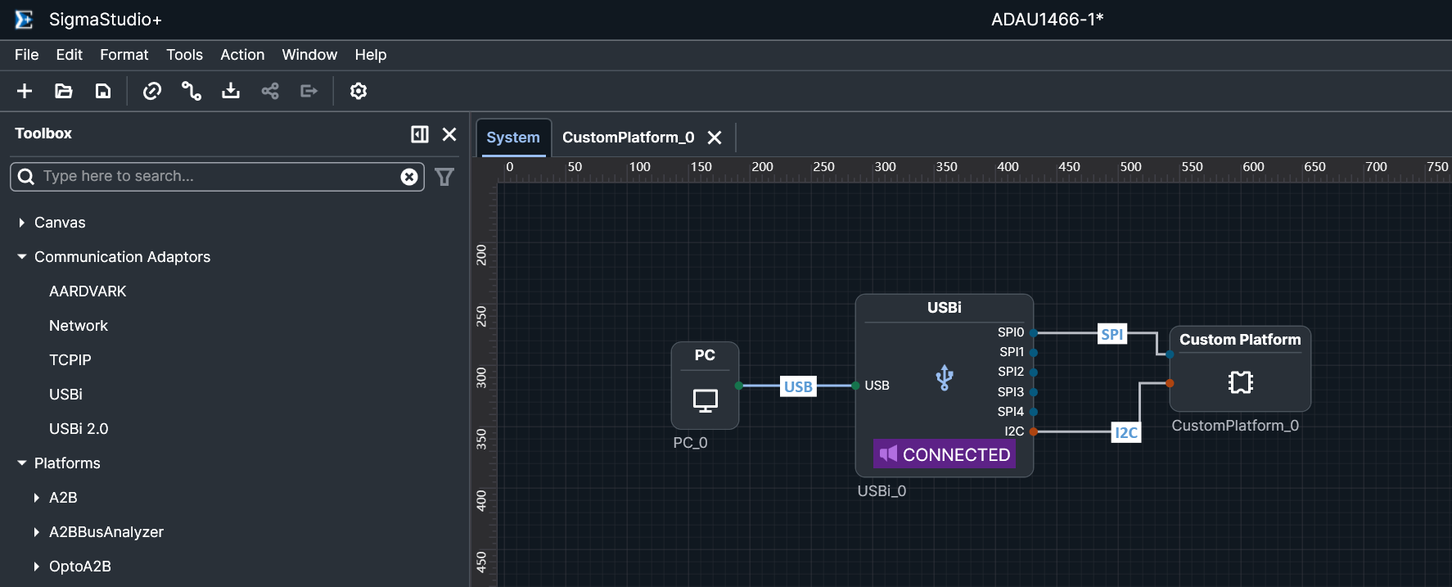Close the CustomPlatform_0 tab
Image resolution: width=1452 pixels, height=587 pixels.
[715, 138]
